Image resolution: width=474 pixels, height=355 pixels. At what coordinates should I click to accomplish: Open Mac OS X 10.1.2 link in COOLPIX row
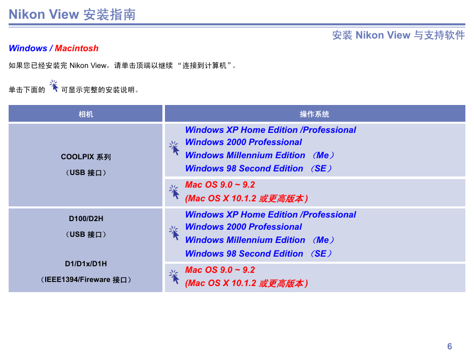tap(246, 198)
